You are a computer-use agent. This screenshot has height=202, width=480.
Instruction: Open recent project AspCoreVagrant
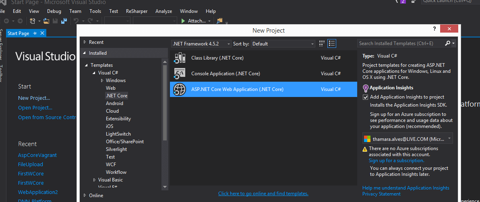pos(37,155)
